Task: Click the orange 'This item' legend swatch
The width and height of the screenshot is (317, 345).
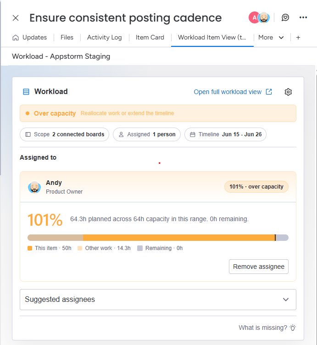Action: [30, 248]
